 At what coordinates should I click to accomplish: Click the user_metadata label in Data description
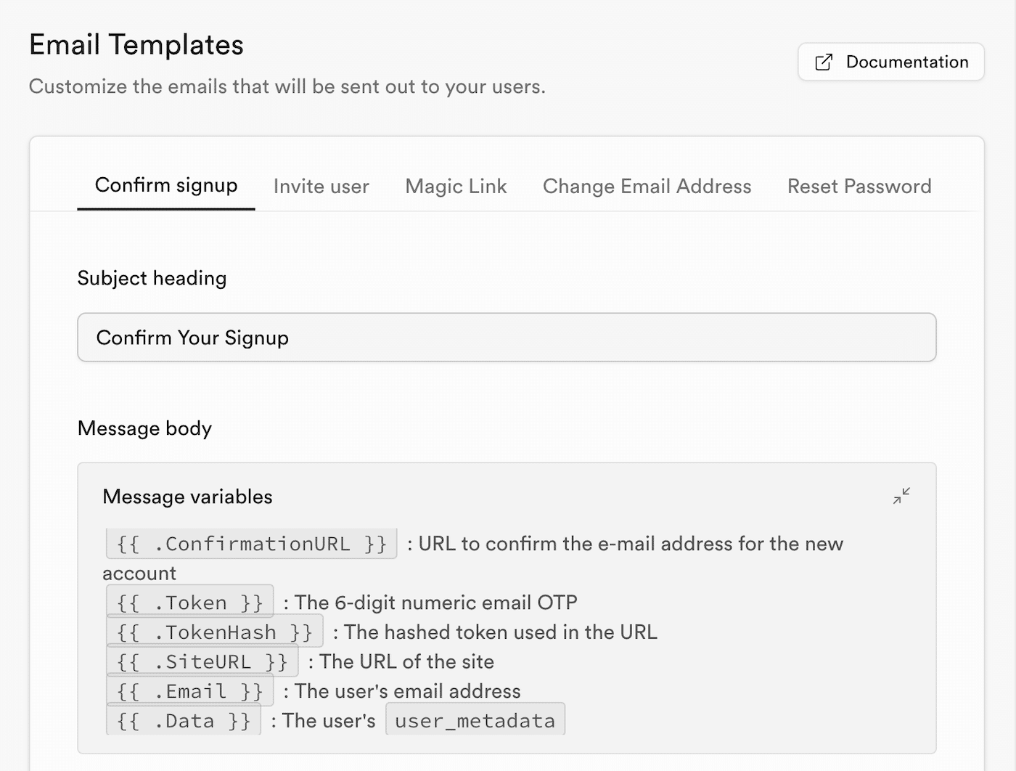point(475,719)
